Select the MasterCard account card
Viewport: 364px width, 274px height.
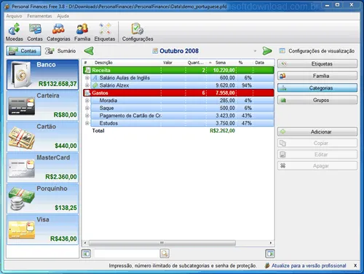(43, 168)
